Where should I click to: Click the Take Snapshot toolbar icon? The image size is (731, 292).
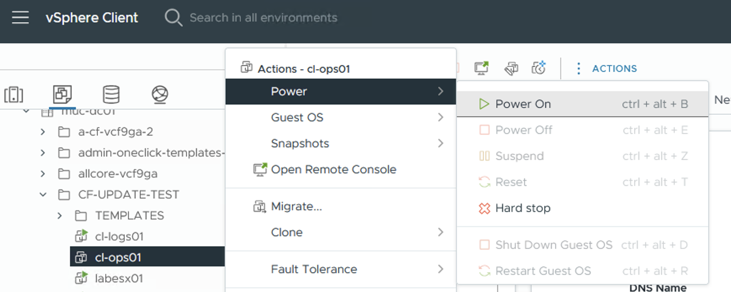[538, 68]
